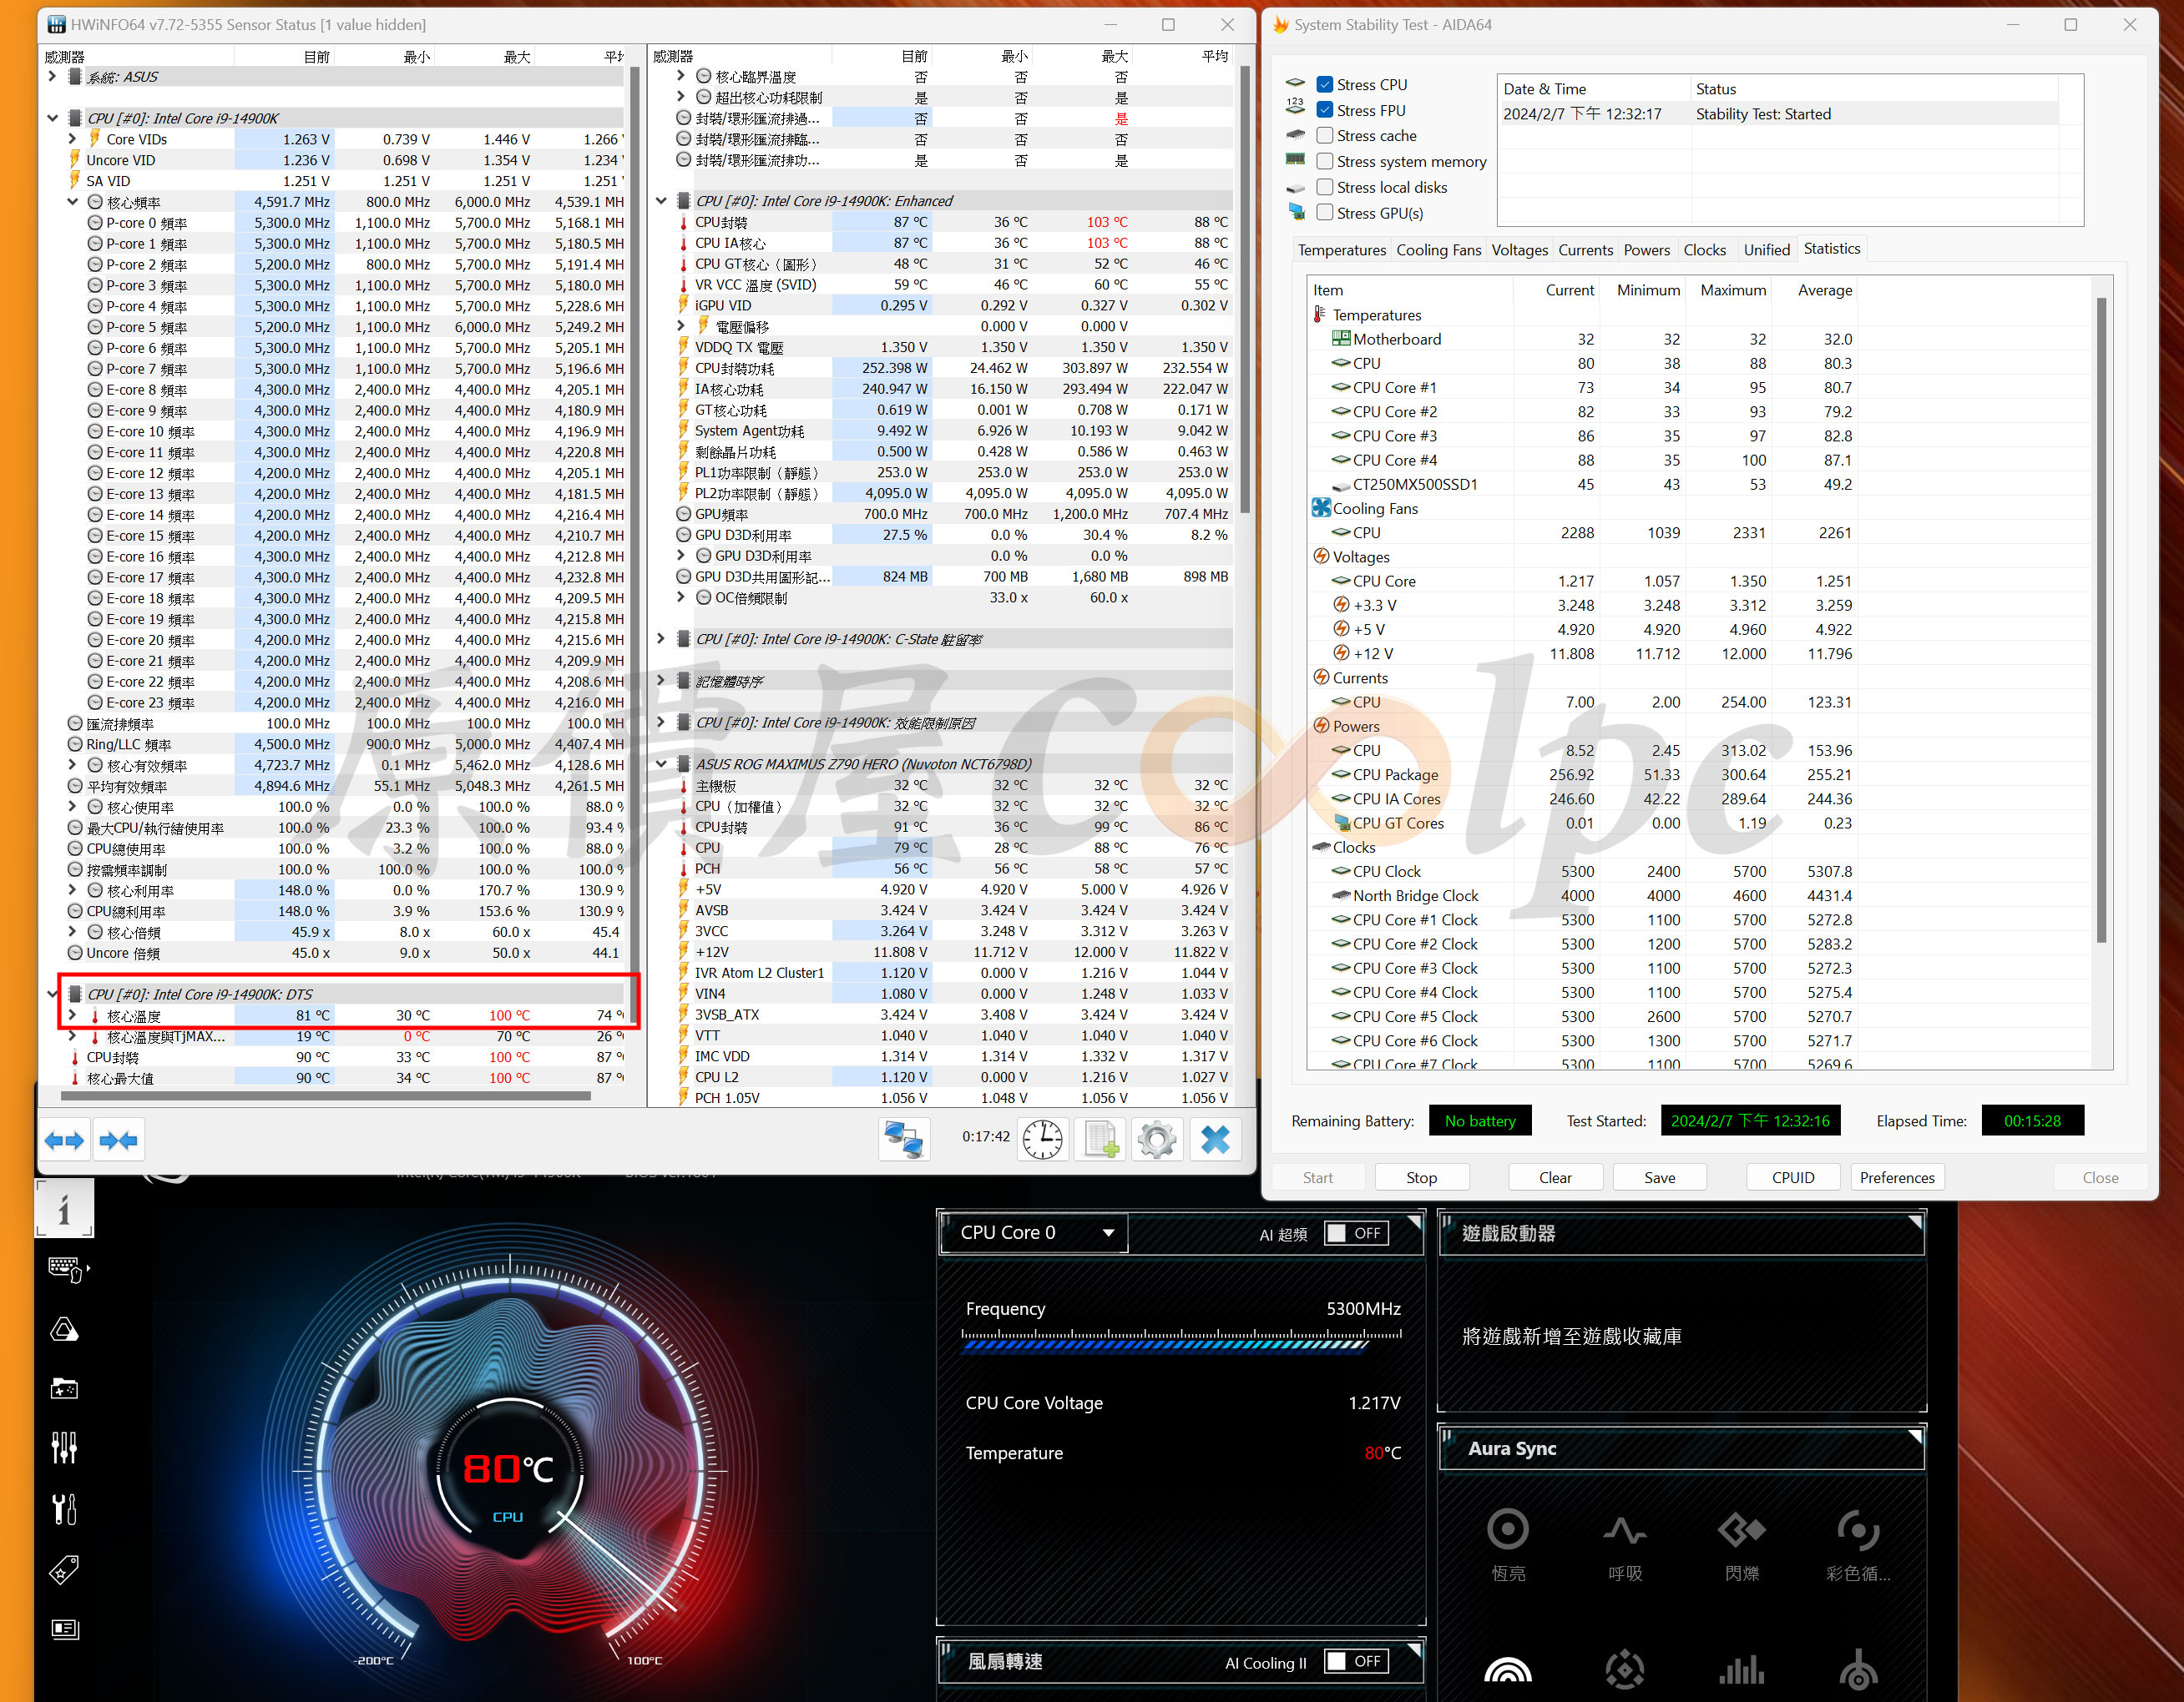Uncheck Stress CPU in AIDA64
Image resolution: width=2184 pixels, height=1702 pixels.
1325,85
